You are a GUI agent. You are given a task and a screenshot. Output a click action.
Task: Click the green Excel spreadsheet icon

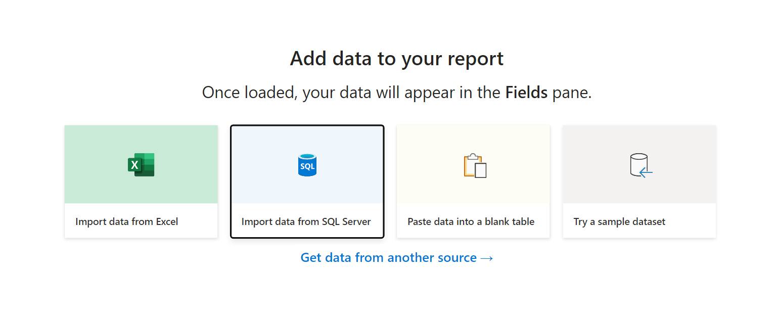(142, 165)
